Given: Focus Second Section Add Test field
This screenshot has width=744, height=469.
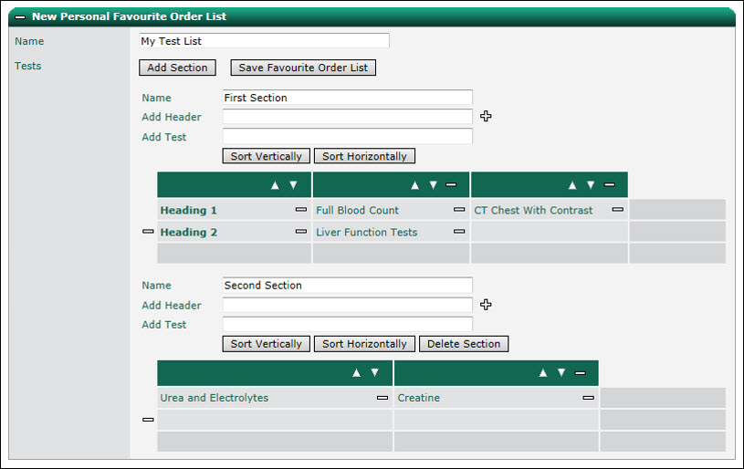Looking at the screenshot, I should (x=347, y=324).
